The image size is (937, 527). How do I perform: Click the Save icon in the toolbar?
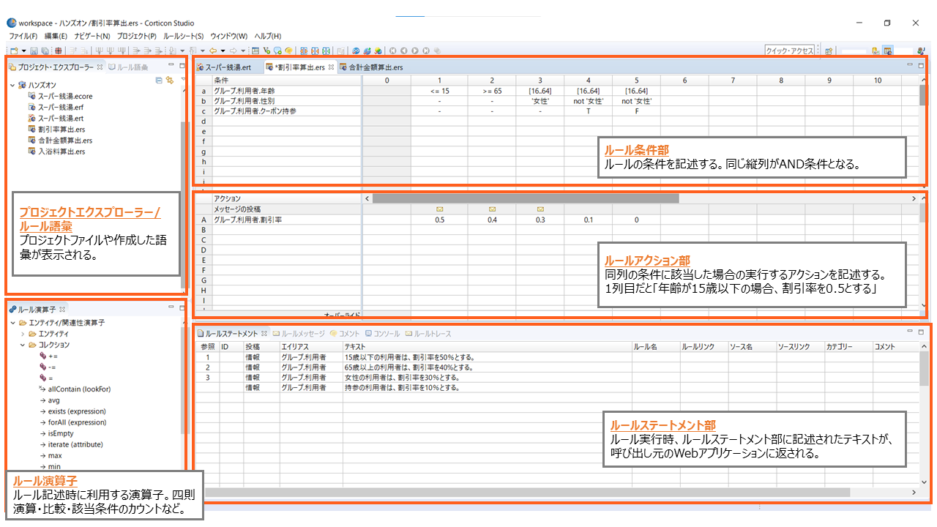[x=34, y=51]
